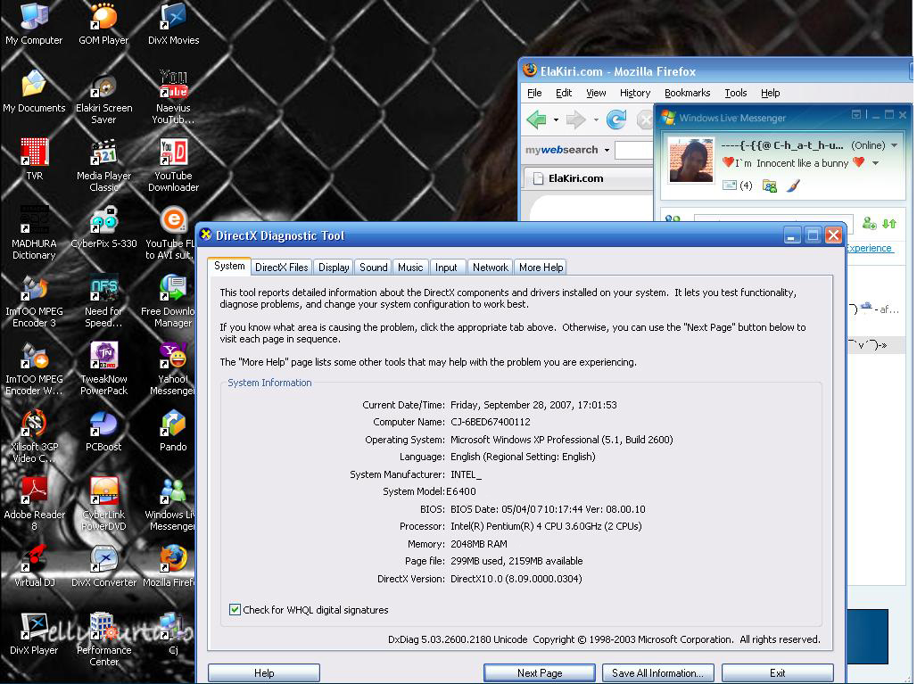The width and height of the screenshot is (917, 684).
Task: Open Elakiri Screen Saver icon
Action: click(103, 98)
